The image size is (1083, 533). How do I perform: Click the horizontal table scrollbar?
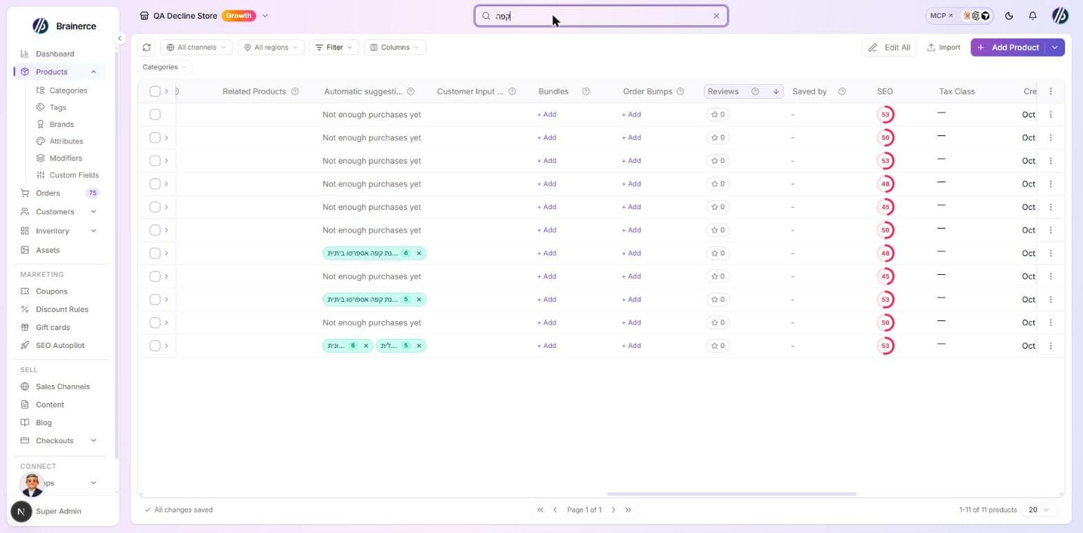tap(731, 494)
